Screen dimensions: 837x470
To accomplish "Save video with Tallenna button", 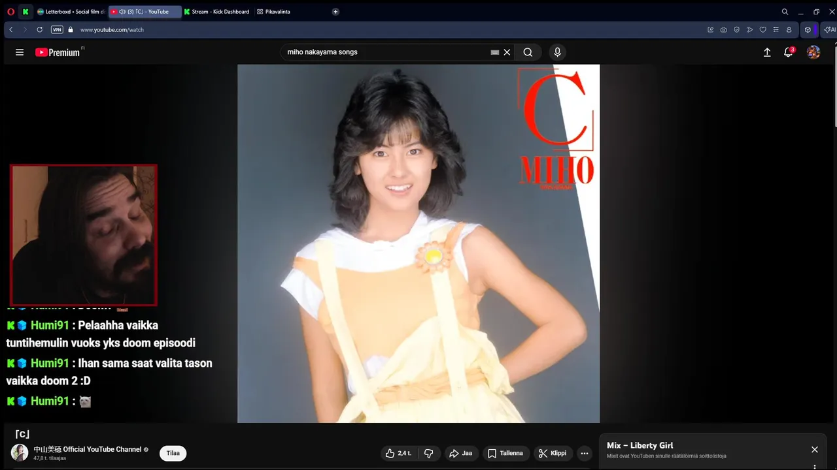I will (505, 453).
